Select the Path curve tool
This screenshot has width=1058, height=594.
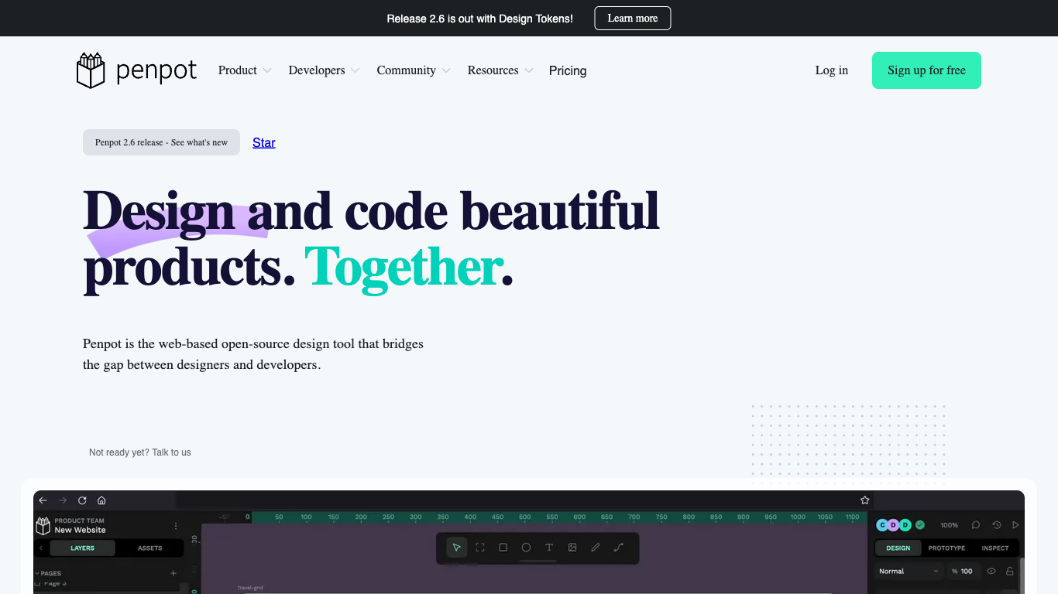coord(618,548)
